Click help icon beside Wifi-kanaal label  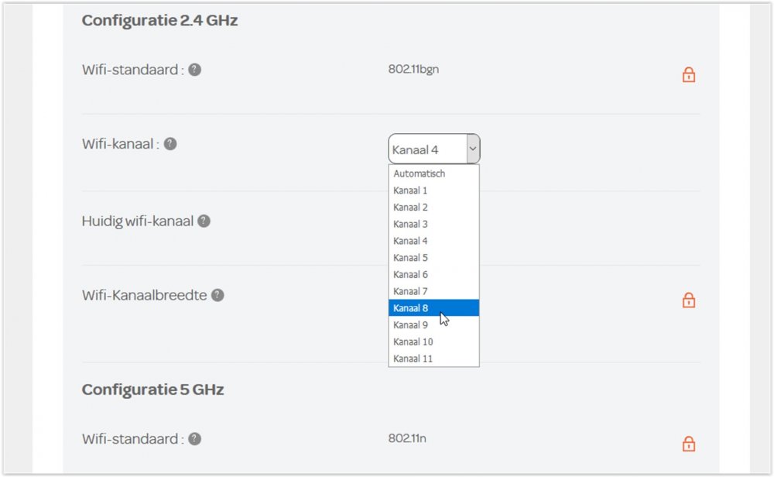click(170, 144)
